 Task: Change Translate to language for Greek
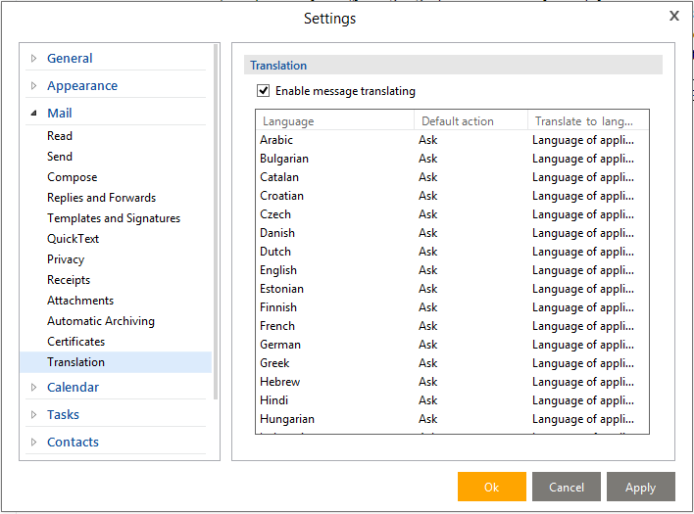(583, 363)
